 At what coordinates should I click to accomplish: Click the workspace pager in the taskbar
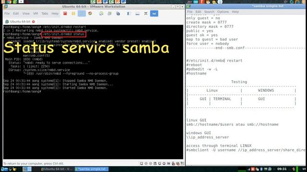[27, 169]
